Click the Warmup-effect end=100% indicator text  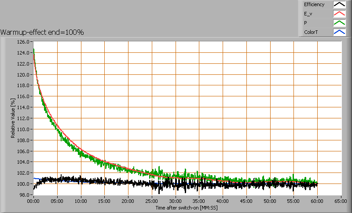click(x=42, y=32)
